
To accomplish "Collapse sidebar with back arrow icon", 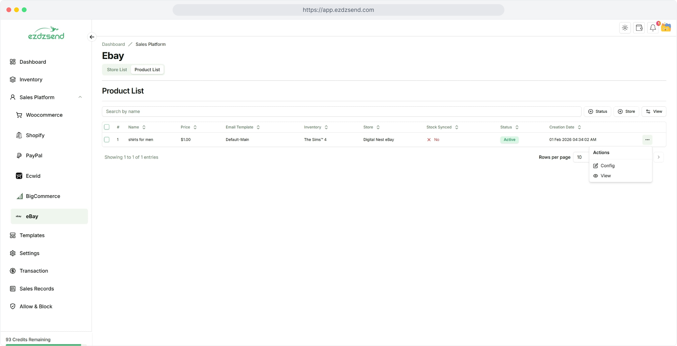I will pos(92,37).
